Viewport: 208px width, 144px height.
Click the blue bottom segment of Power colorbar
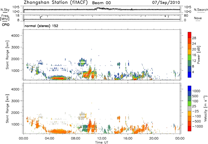[x=190, y=75]
